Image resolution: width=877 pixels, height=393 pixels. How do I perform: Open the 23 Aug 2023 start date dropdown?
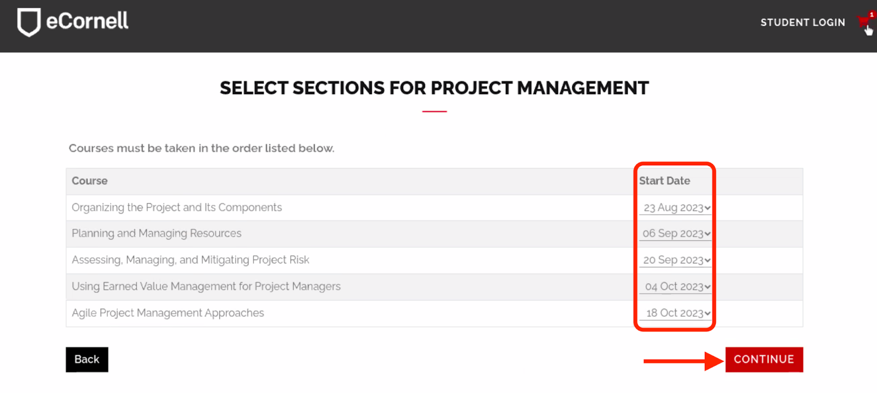(x=676, y=208)
